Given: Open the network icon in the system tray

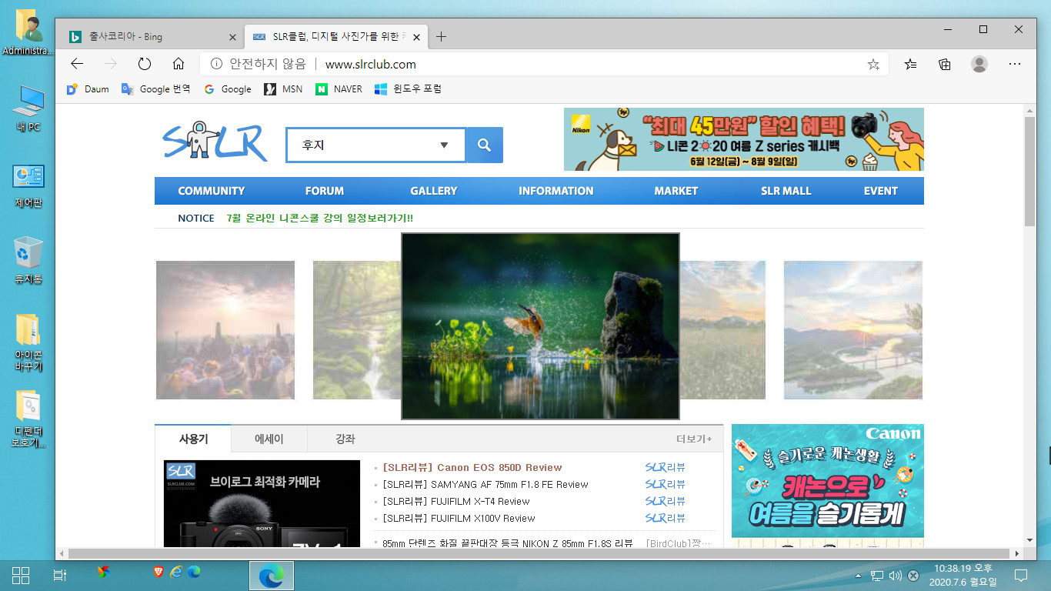Looking at the screenshot, I should point(876,575).
